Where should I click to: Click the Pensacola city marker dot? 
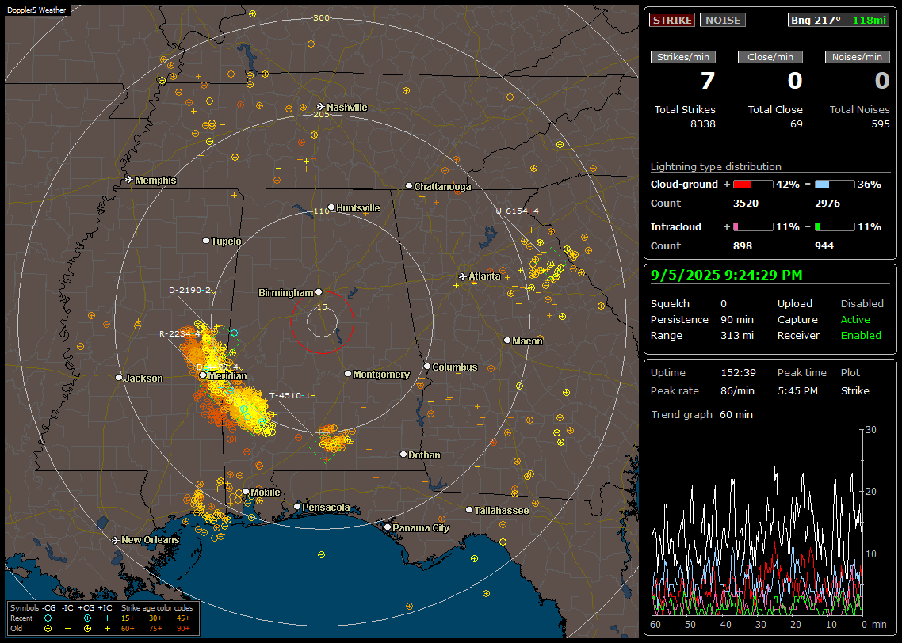pyautogui.click(x=297, y=507)
